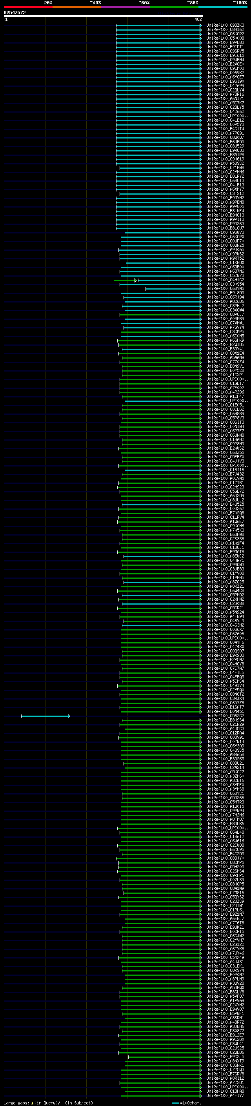Click hit label UniRef100_Q9SRV5
Screen dimensions: 251x1106
coord(225,51)
